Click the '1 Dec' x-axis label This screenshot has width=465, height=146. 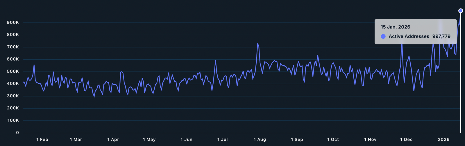(406, 140)
